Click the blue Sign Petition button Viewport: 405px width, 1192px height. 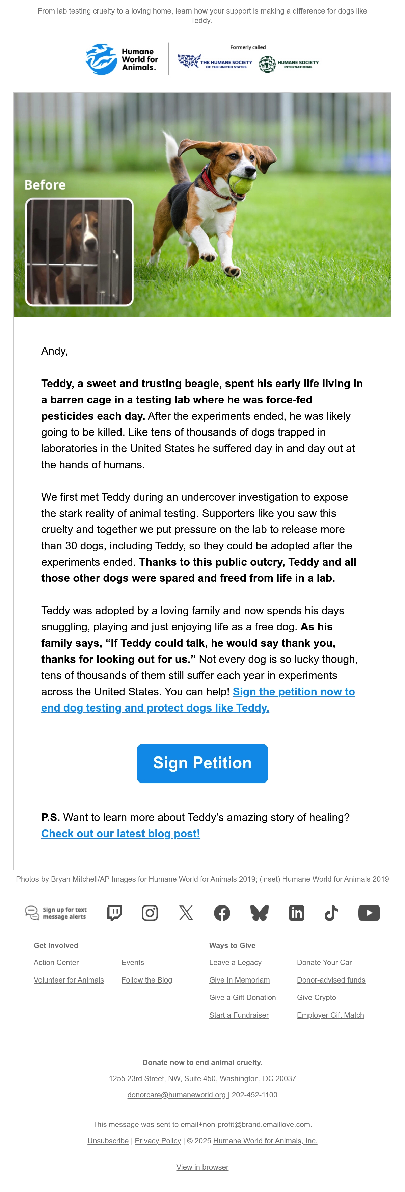tap(202, 763)
